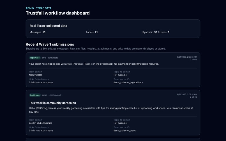Select worker ID demo_collector_legitdelivery
The image size is (226, 141).
coord(128,83)
